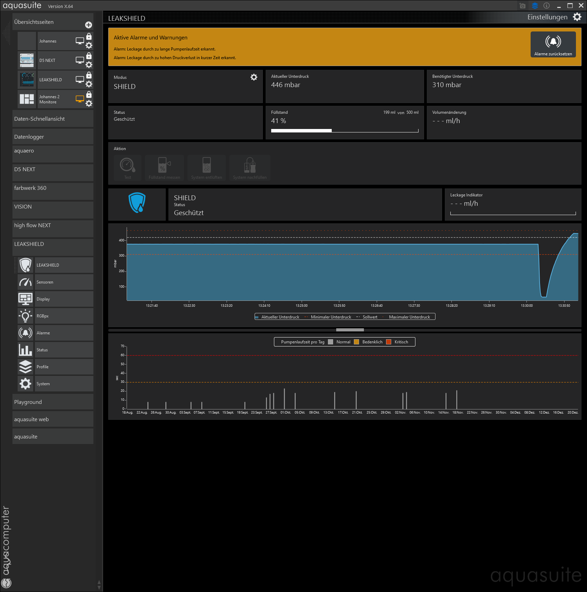The width and height of the screenshot is (587, 592).
Task: Expand the Datenlogger section
Action: [53, 137]
